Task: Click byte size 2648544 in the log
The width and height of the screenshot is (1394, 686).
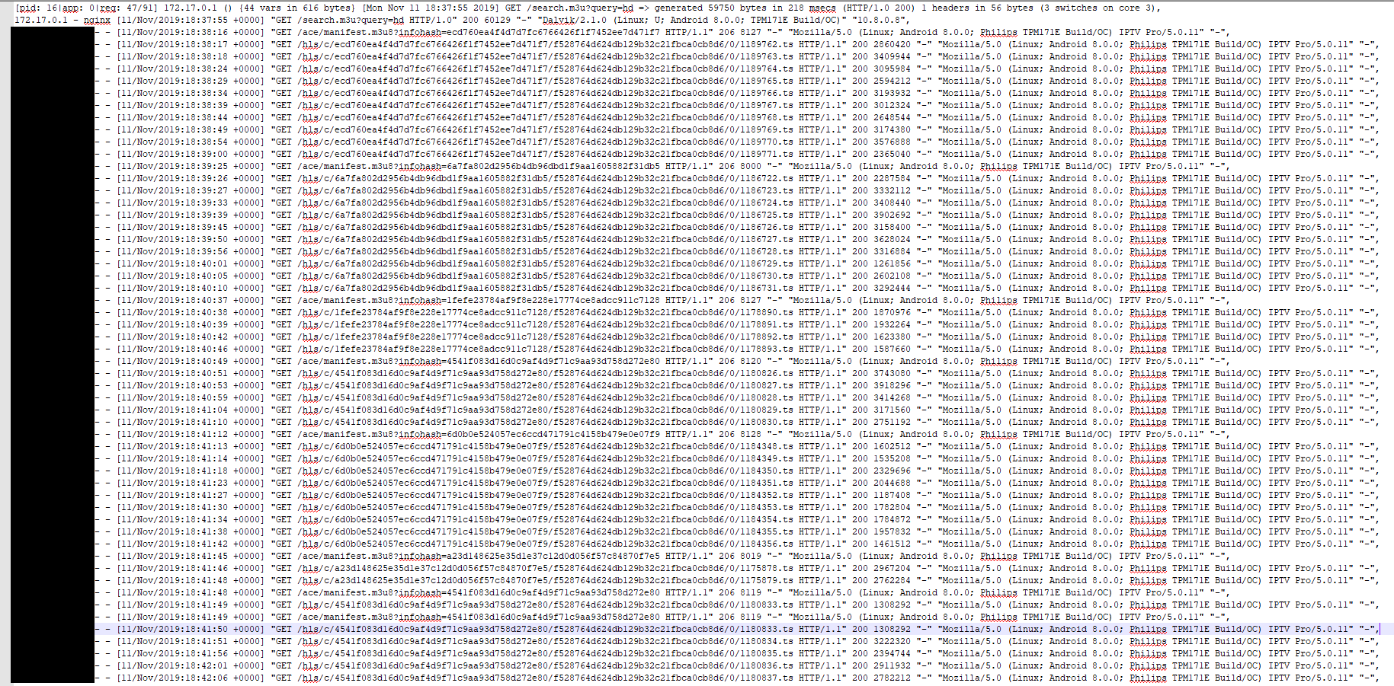Action: [x=892, y=117]
